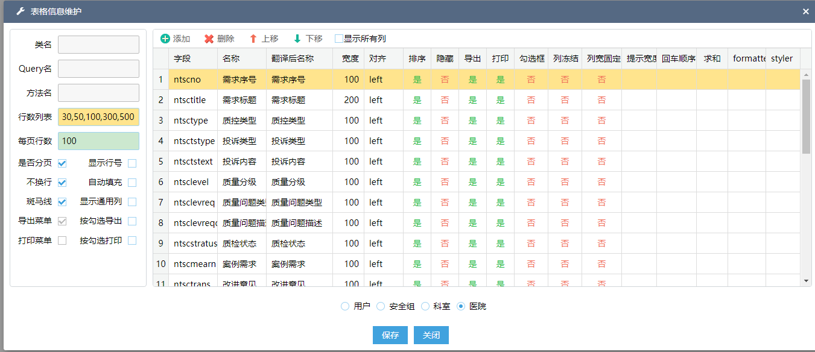Click the 保存 button

(x=390, y=335)
